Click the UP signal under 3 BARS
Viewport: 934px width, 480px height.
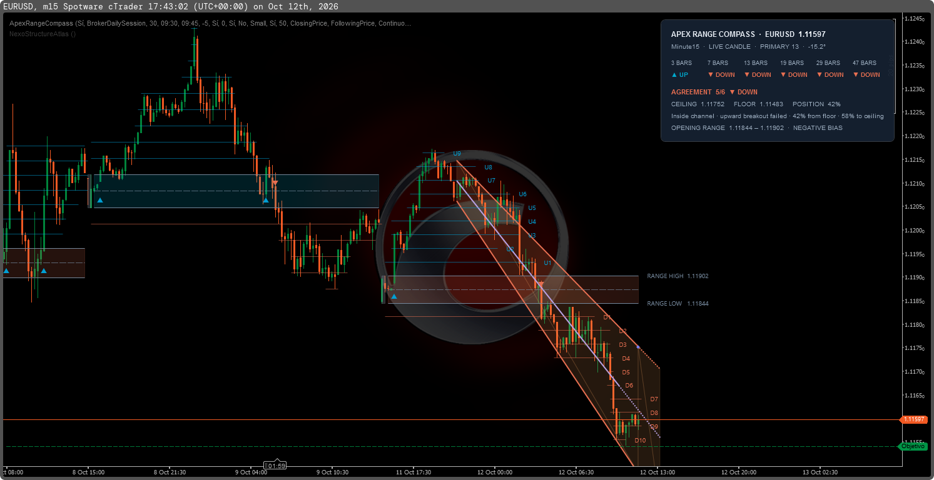click(x=679, y=75)
